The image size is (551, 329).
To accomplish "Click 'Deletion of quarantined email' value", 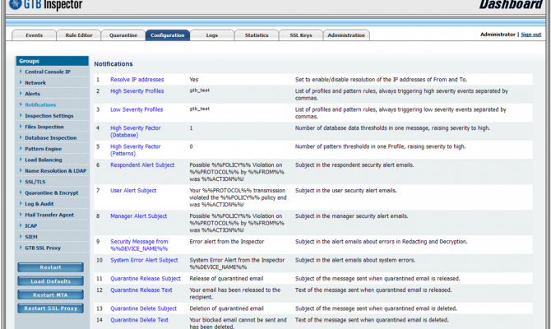I will click(x=227, y=308).
